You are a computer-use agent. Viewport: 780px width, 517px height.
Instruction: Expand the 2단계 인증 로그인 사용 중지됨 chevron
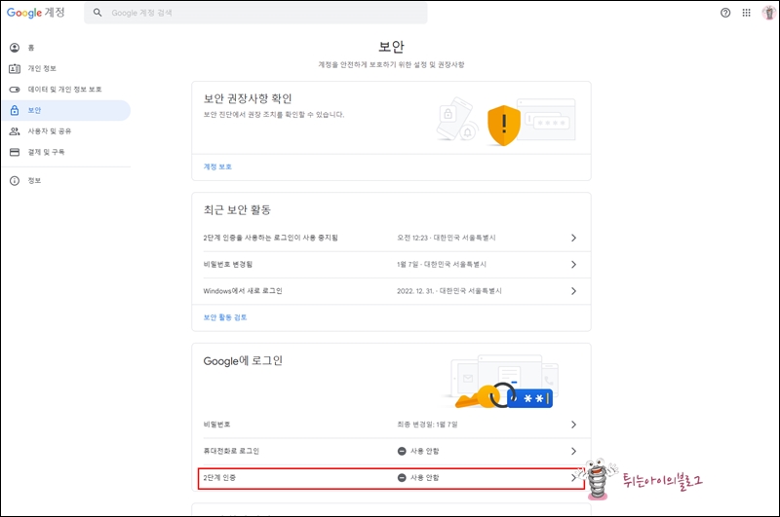tap(573, 238)
